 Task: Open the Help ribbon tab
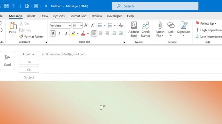tap(130, 16)
